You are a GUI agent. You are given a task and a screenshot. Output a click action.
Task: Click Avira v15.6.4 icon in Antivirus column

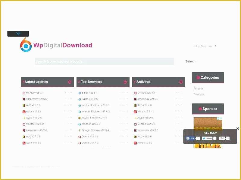[x=135, y=112]
